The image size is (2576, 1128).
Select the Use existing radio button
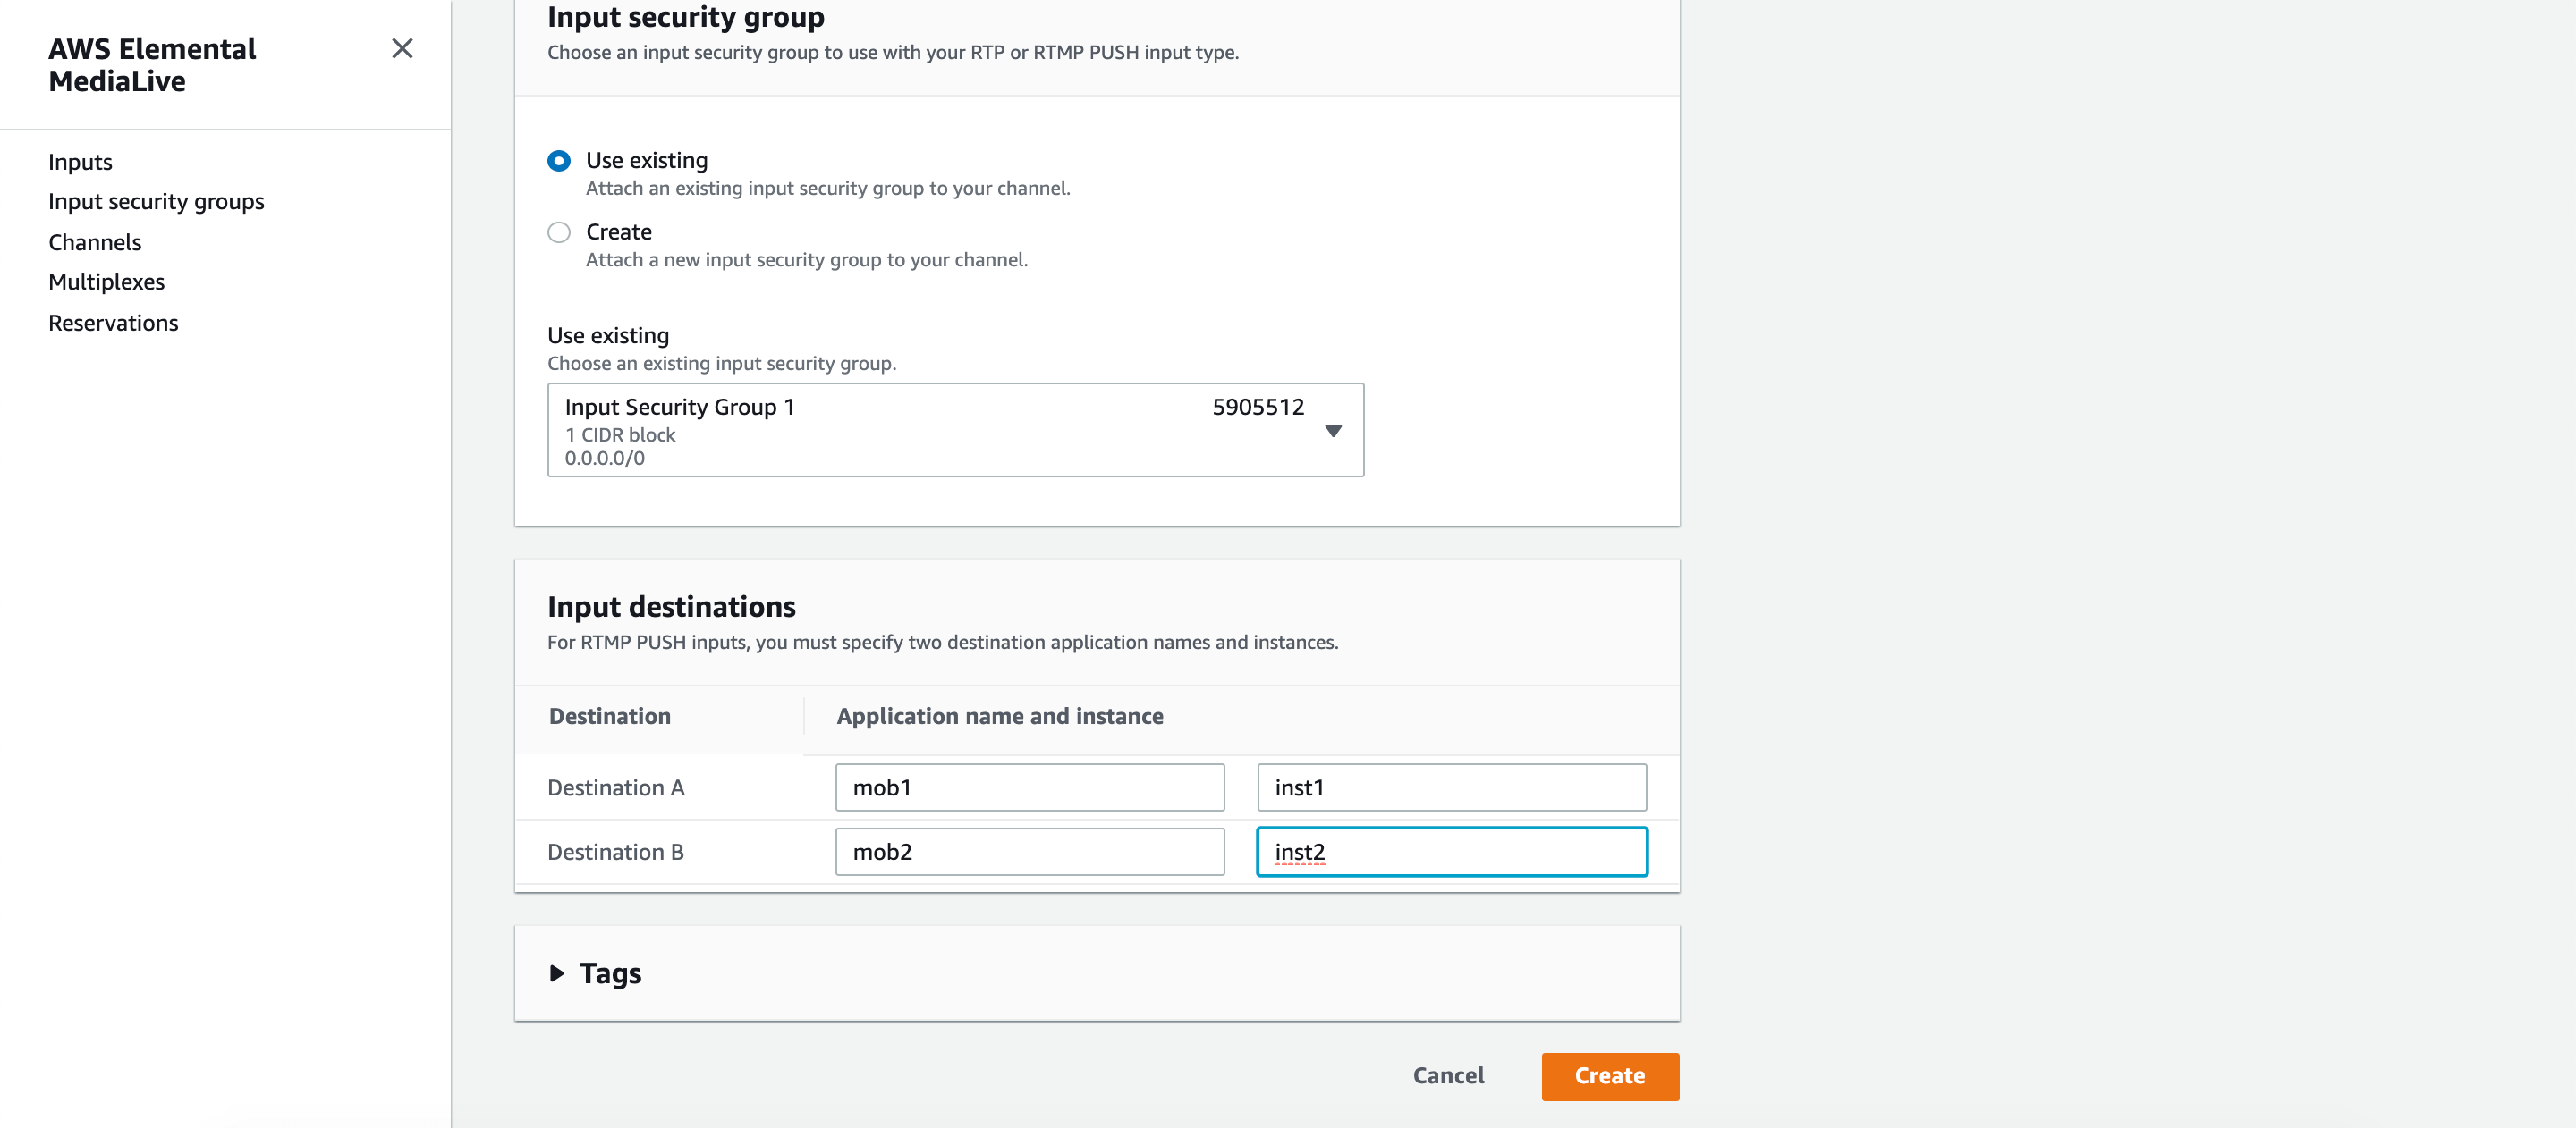(559, 161)
